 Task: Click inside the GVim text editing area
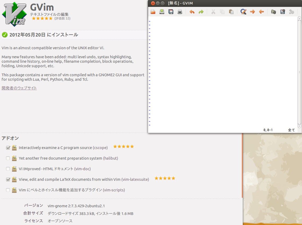[223, 72]
